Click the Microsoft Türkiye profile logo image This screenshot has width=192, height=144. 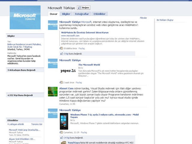tap(25, 17)
